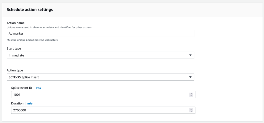Focus the Duration field showing 2700000

[103, 110]
